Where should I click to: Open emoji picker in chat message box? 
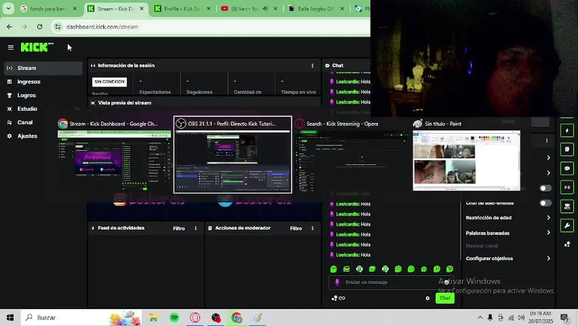point(446,282)
